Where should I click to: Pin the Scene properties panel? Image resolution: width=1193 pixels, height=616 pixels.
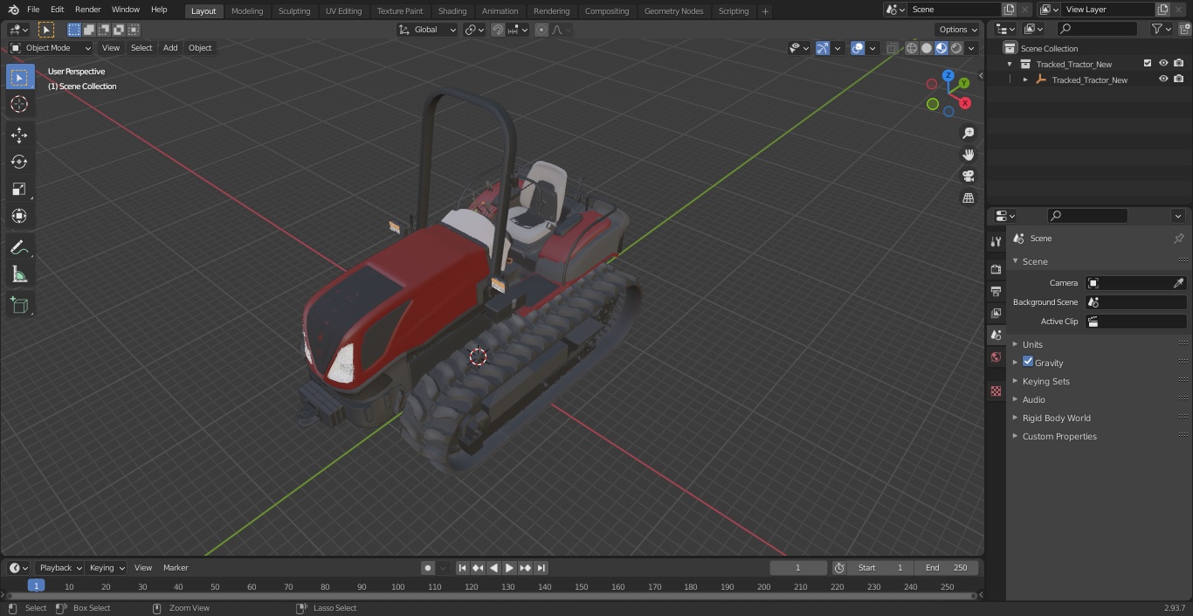[x=1178, y=239]
